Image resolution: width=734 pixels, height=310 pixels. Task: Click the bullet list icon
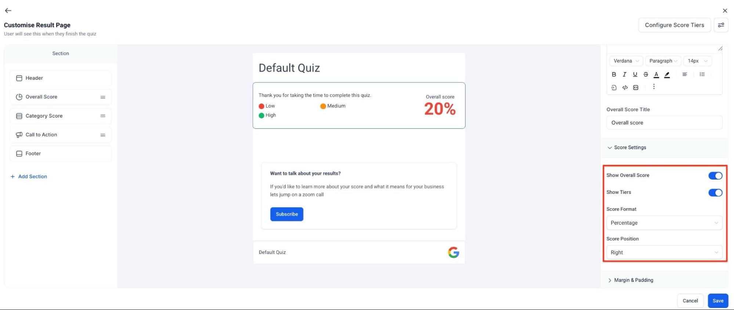point(702,74)
